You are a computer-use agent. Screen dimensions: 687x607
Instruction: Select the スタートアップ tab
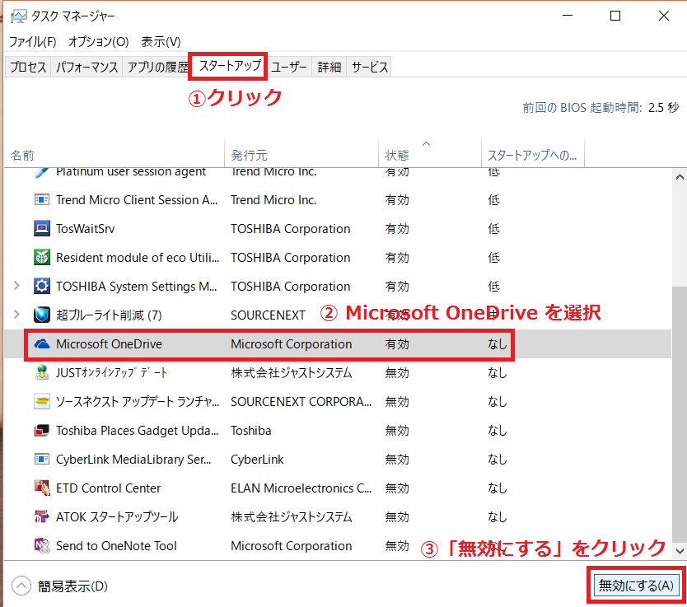point(228,66)
